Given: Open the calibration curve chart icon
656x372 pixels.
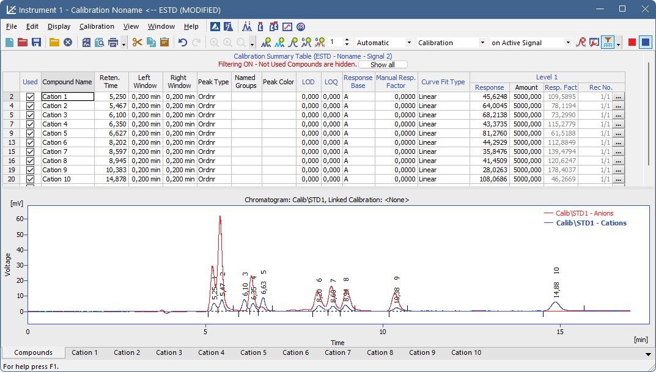Looking at the screenshot, I should point(287,27).
